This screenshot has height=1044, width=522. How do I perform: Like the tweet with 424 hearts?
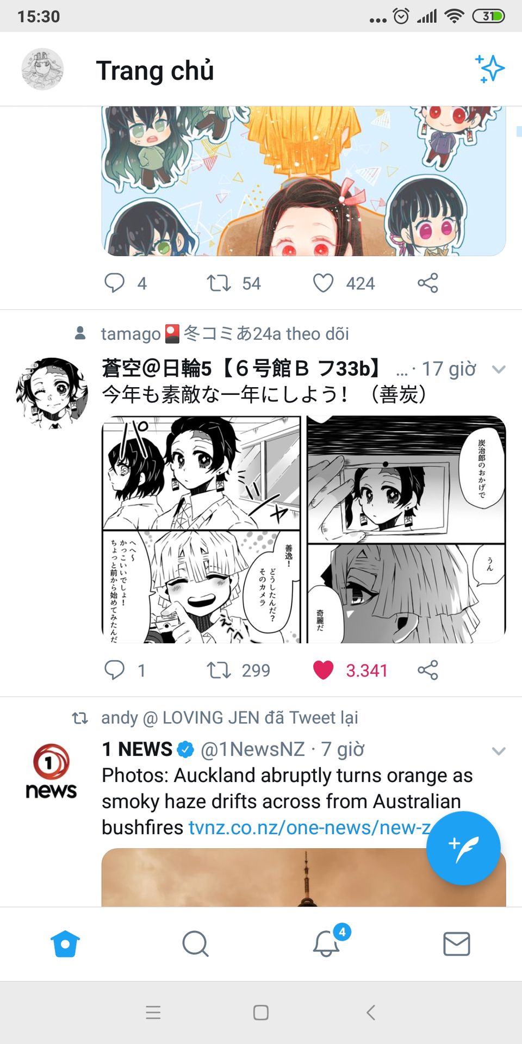(323, 283)
